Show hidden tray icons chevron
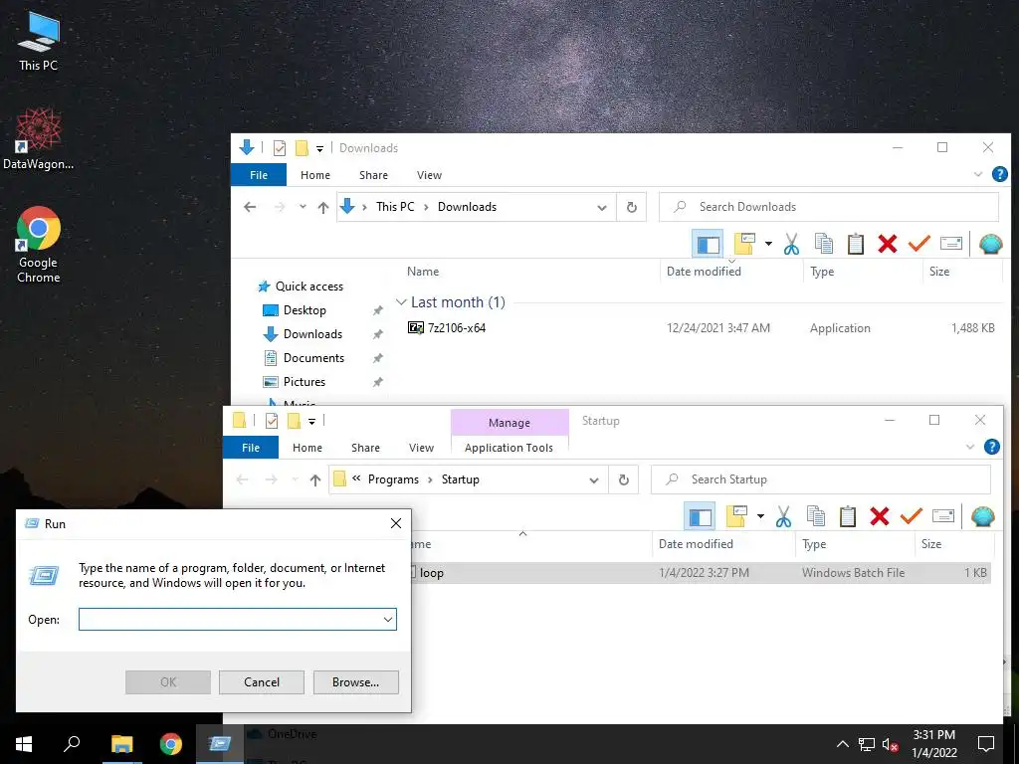1019x764 pixels. coord(842,744)
